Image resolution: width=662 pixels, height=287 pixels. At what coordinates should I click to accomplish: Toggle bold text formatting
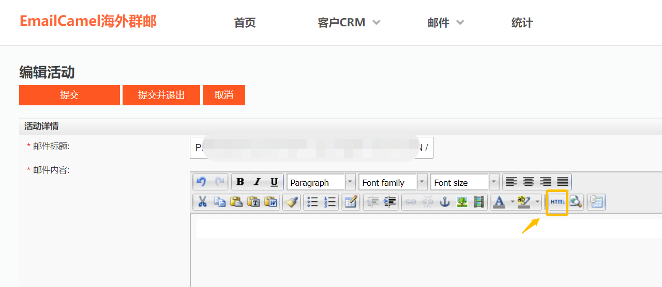click(240, 182)
